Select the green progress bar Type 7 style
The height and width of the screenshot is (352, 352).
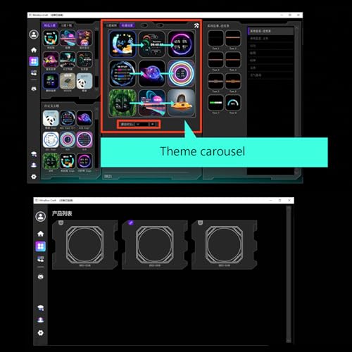(x=215, y=103)
